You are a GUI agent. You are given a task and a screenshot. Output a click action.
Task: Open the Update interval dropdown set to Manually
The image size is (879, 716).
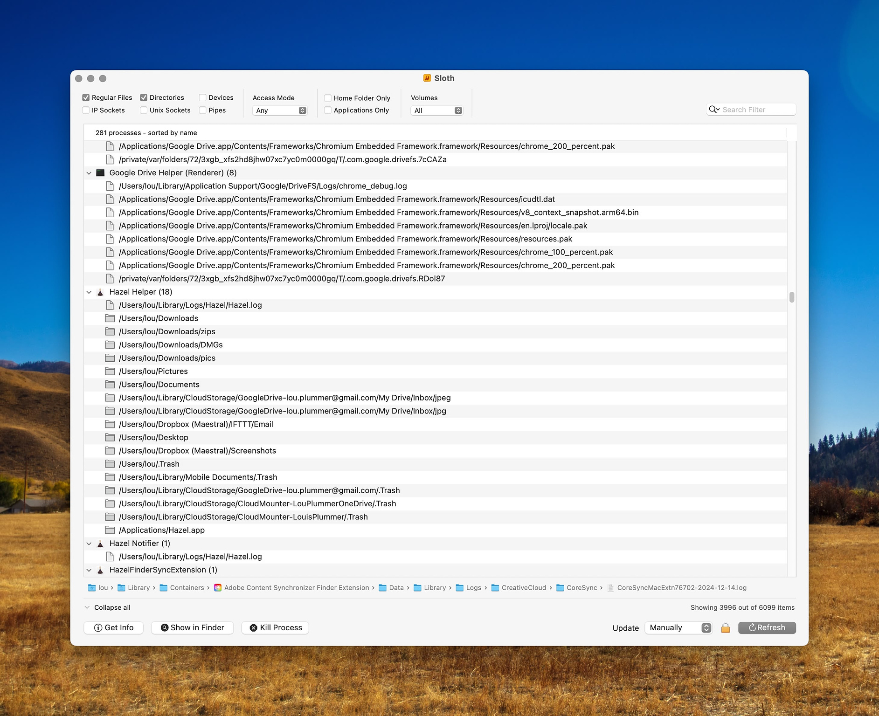[678, 628]
